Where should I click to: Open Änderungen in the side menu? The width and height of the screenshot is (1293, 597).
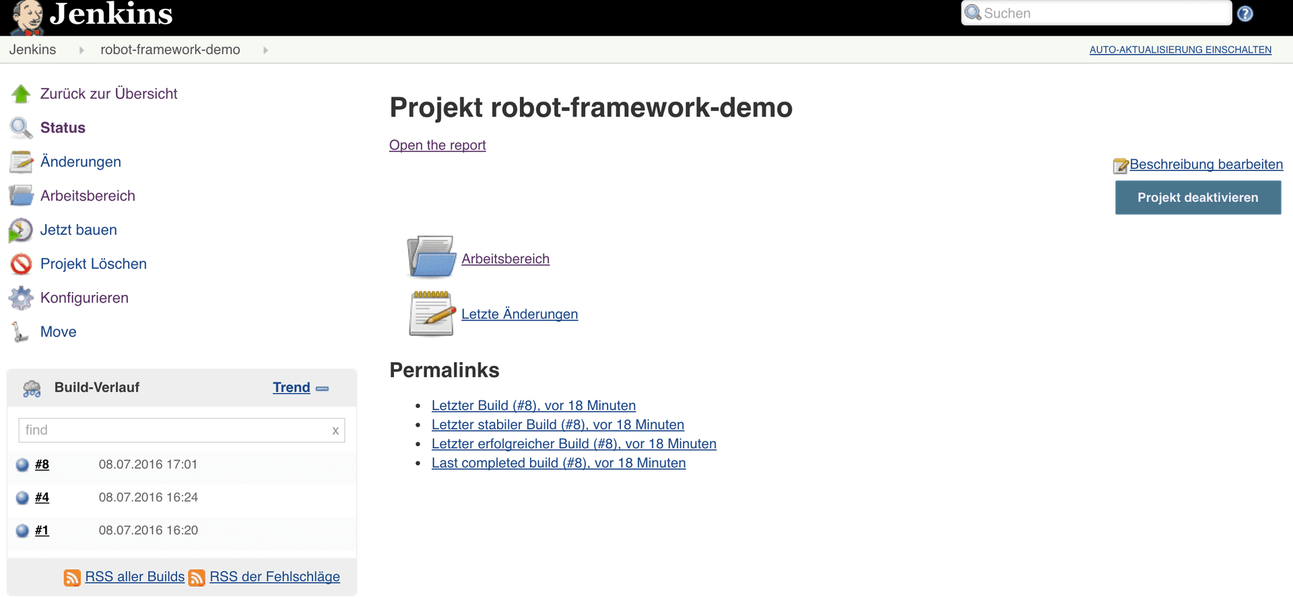81,162
